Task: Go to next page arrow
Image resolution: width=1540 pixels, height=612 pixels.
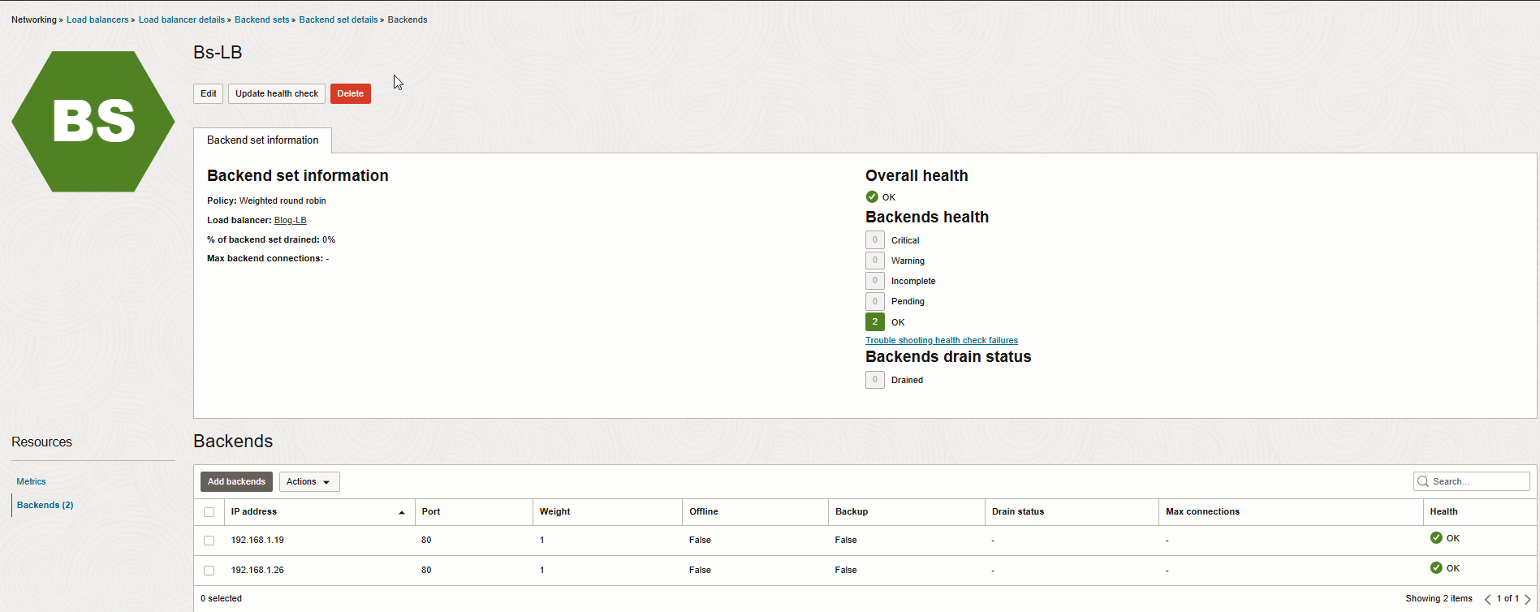Action: pyautogui.click(x=1527, y=599)
